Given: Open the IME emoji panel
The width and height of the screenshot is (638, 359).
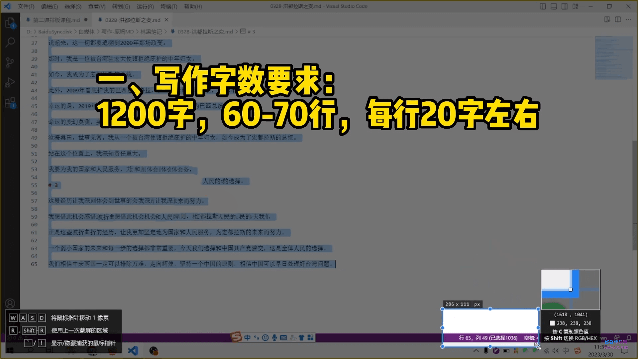Looking at the screenshot, I should 265,338.
